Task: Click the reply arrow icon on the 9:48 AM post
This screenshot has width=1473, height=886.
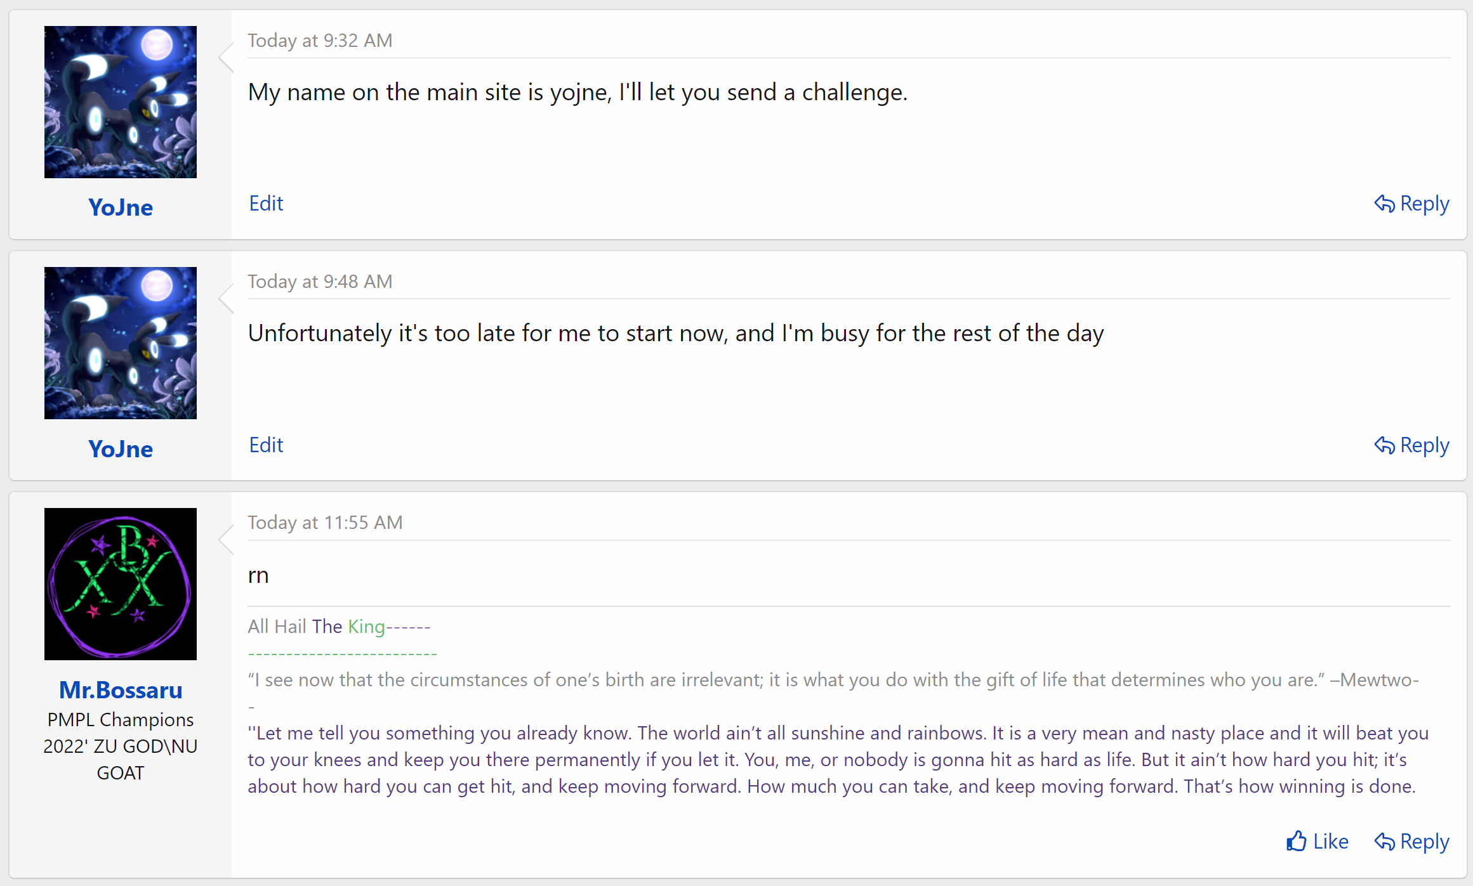Action: (1384, 445)
